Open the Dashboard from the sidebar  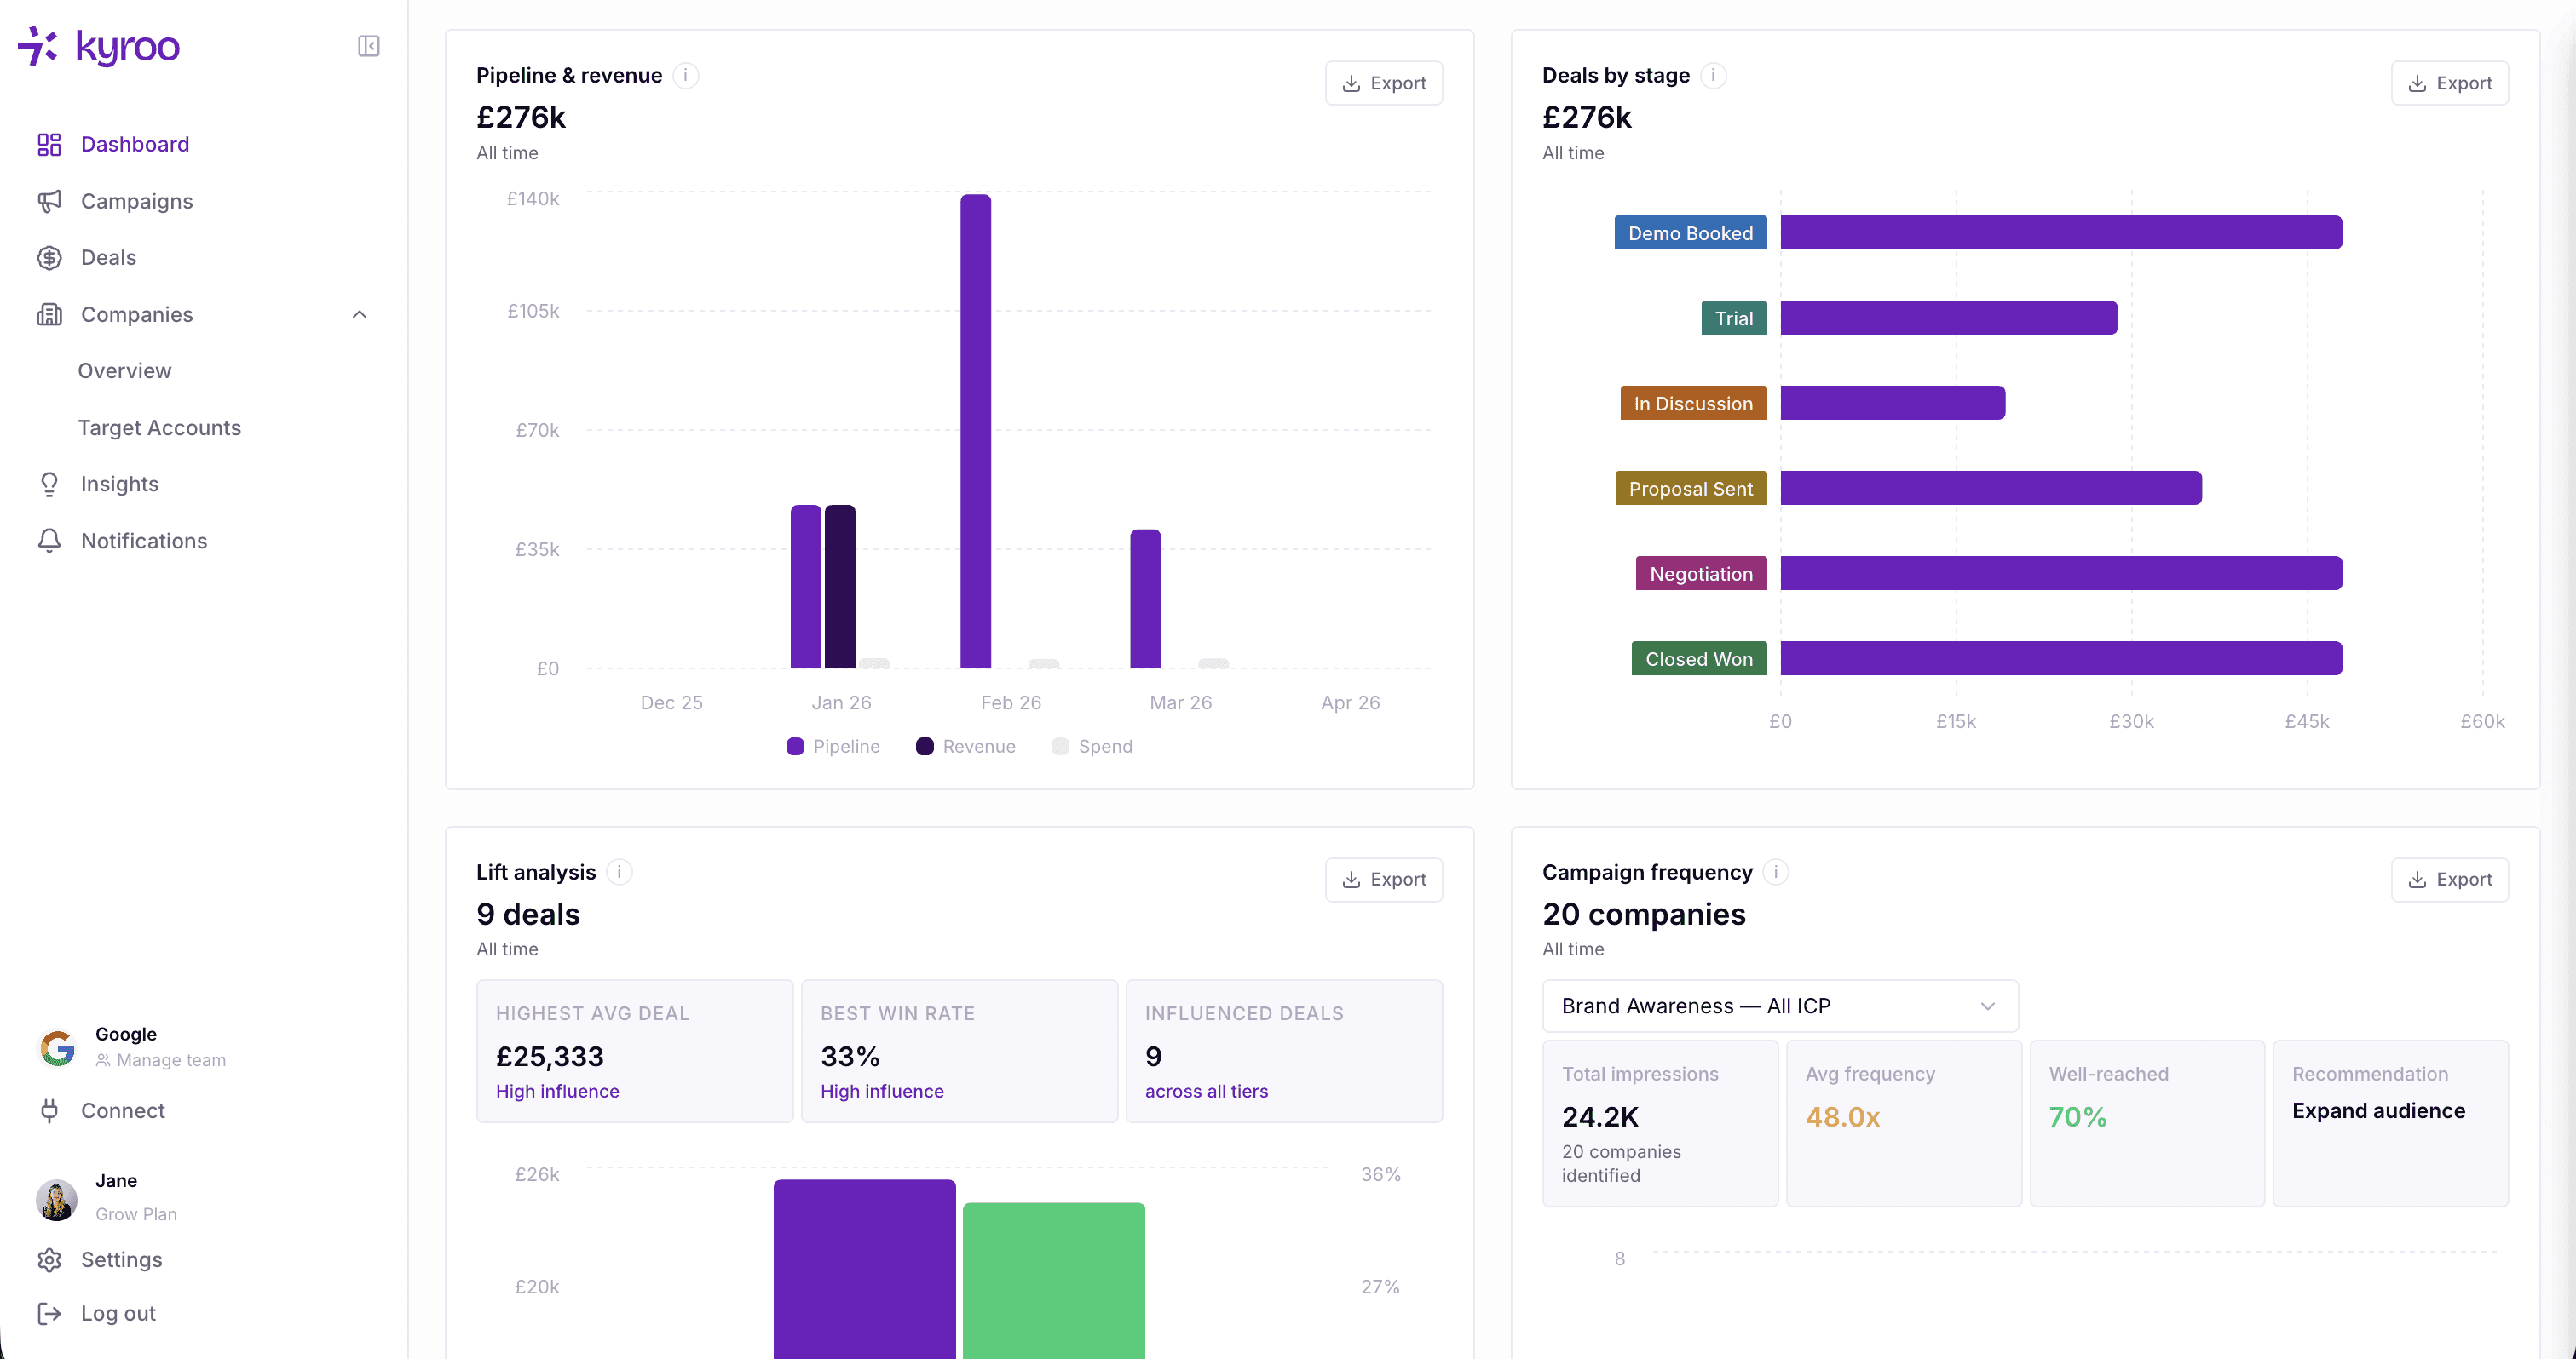tap(134, 144)
